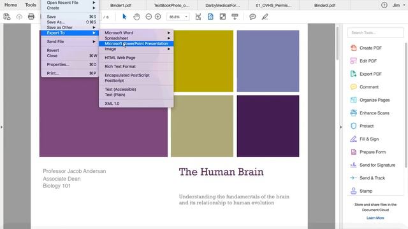The image size is (408, 229).
Task: Click the tools panel scrollbar
Action: 406,105
